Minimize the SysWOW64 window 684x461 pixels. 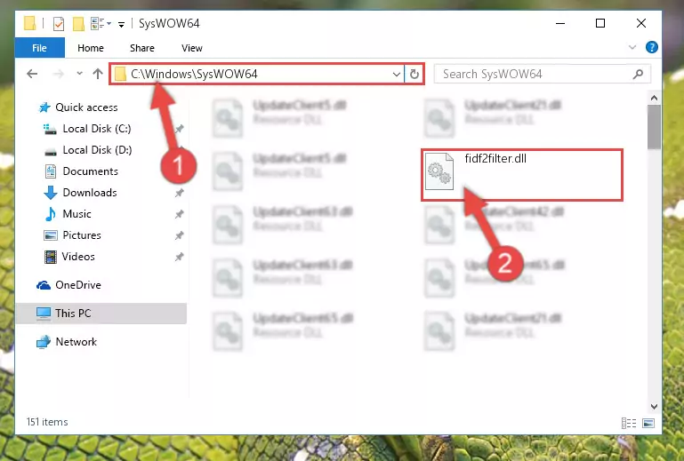click(560, 23)
